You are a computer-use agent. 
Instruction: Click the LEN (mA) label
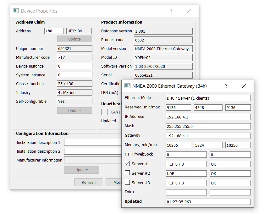tap(110, 92)
